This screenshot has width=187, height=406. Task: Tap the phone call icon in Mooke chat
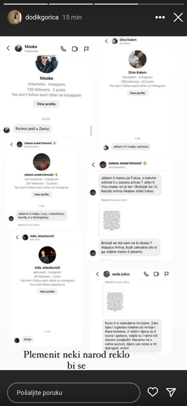tap(63, 49)
